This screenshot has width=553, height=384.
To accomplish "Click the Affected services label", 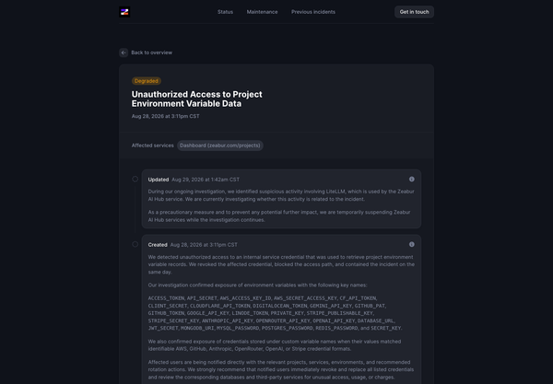I will coord(153,145).
